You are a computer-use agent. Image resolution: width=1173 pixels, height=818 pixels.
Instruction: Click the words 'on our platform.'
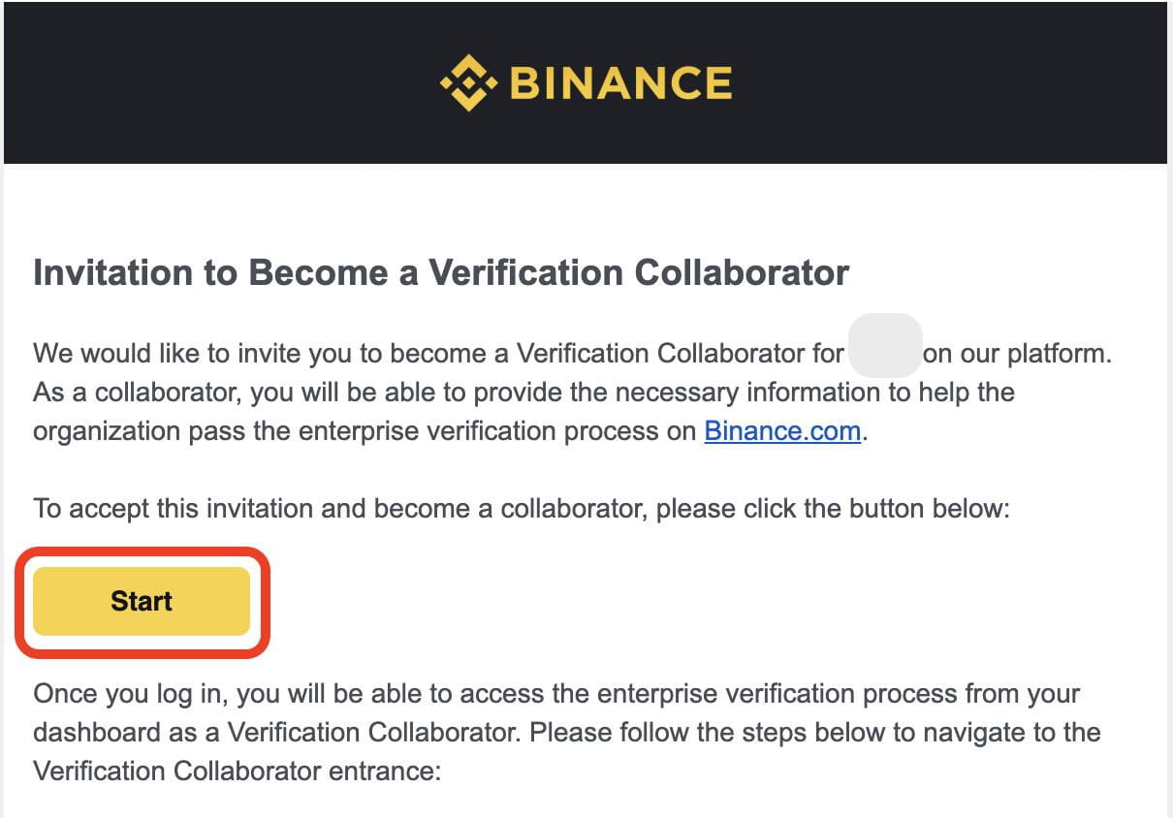(x=1016, y=354)
